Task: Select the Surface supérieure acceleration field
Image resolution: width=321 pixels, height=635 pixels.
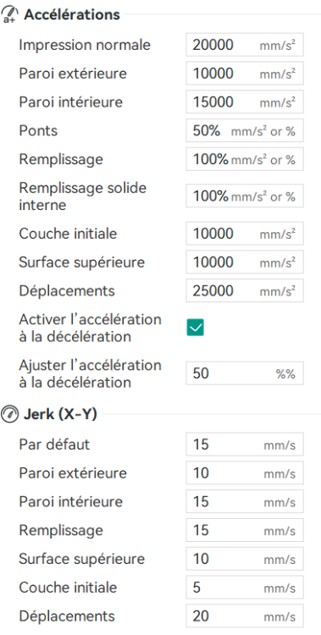Action: pyautogui.click(x=245, y=262)
